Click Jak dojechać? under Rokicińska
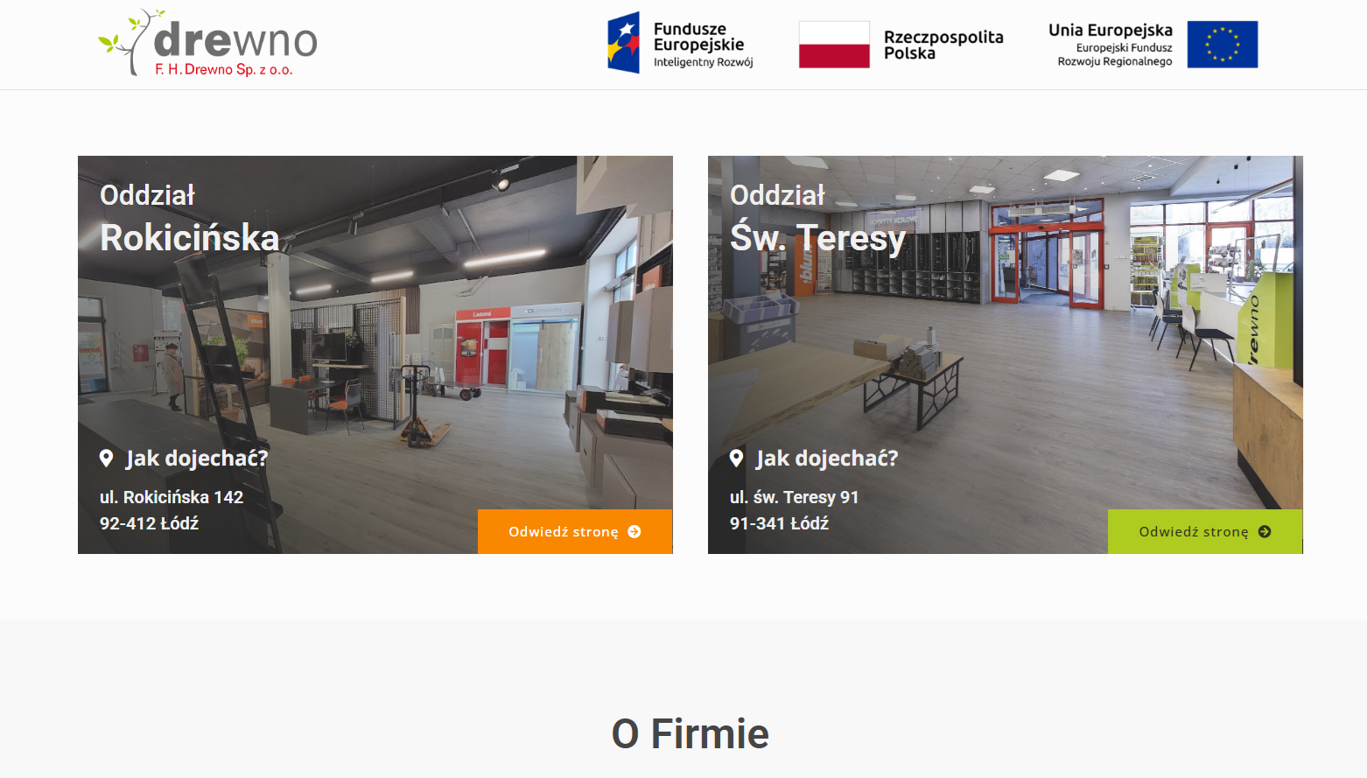The height and width of the screenshot is (778, 1367). [x=197, y=458]
